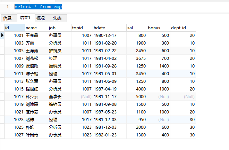This screenshot has height=150, width=229.
Task: Select id cell 1027
Action: point(15,135)
